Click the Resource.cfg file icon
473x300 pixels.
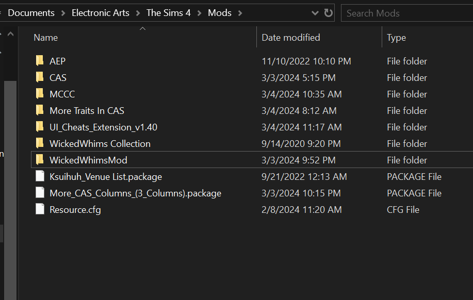coord(40,209)
